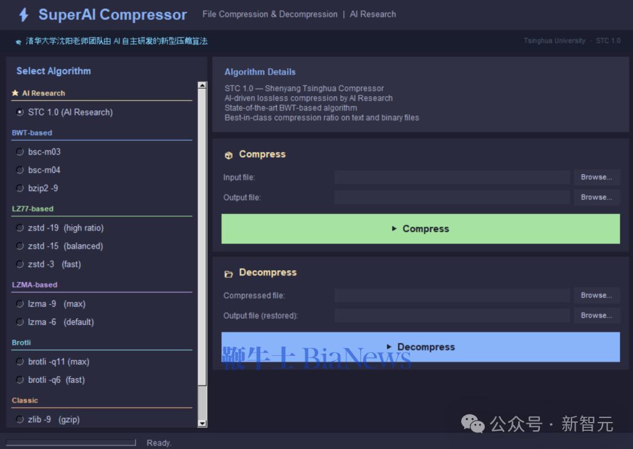Click the Ready status text
This screenshot has width=633, height=449.
click(x=159, y=443)
